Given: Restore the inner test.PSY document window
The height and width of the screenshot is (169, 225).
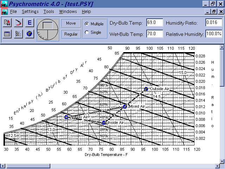Looking at the screenshot, I should point(214,12).
